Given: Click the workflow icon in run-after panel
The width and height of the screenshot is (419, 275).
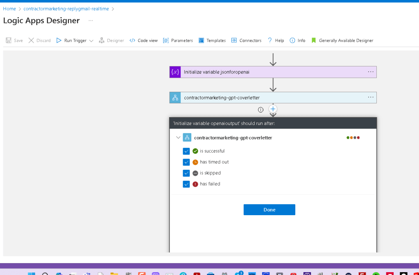Looking at the screenshot, I should click(x=187, y=138).
